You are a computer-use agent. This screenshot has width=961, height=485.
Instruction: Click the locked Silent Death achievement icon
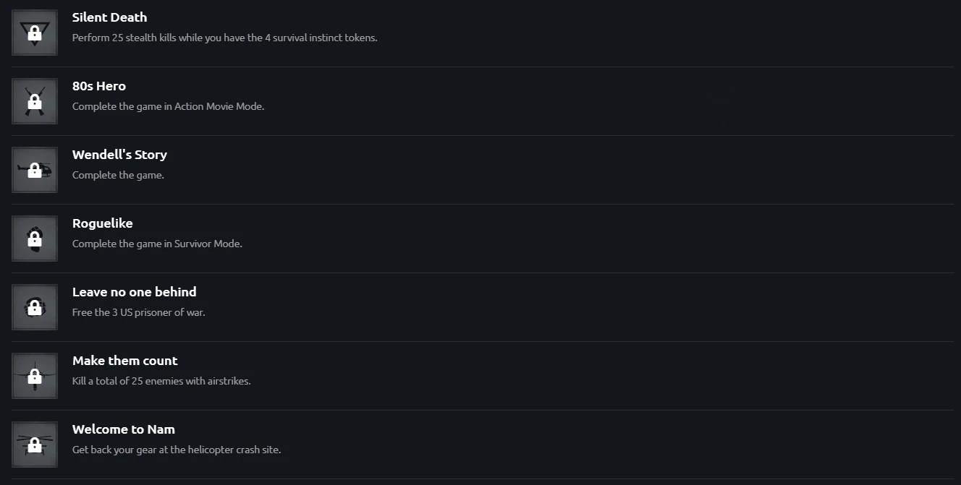tap(34, 33)
